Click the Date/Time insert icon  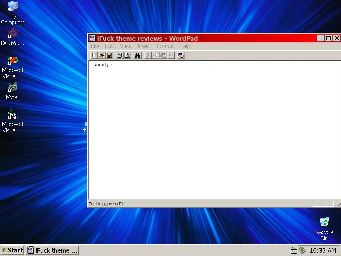[x=181, y=55]
